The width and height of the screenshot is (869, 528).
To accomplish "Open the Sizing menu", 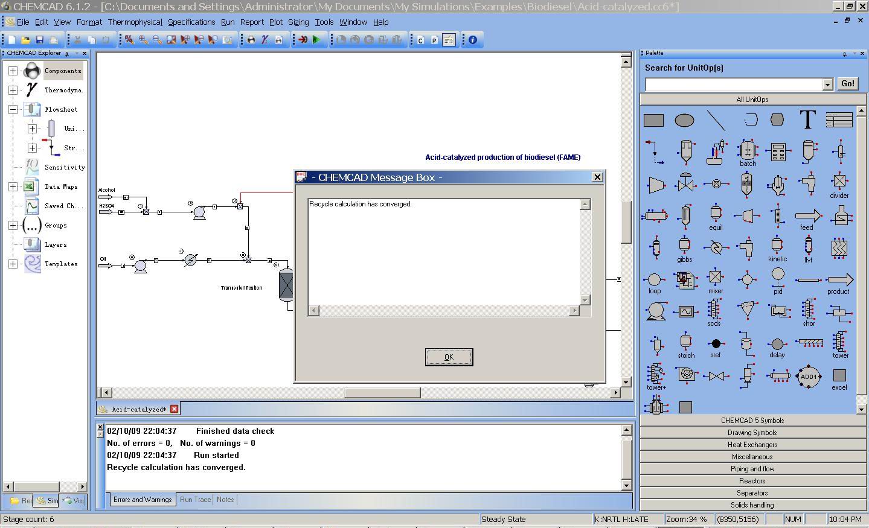I will click(x=298, y=22).
